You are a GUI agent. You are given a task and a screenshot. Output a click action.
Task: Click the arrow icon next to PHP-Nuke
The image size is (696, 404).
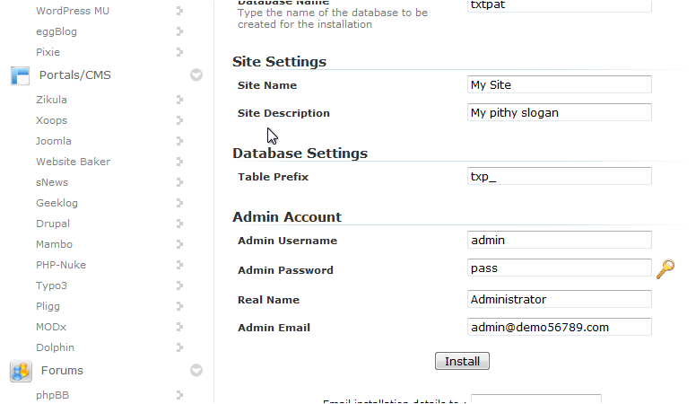179,265
